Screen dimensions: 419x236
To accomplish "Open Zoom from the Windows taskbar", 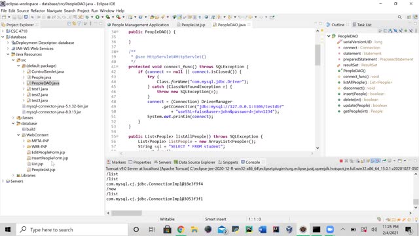I will click(x=330, y=229).
